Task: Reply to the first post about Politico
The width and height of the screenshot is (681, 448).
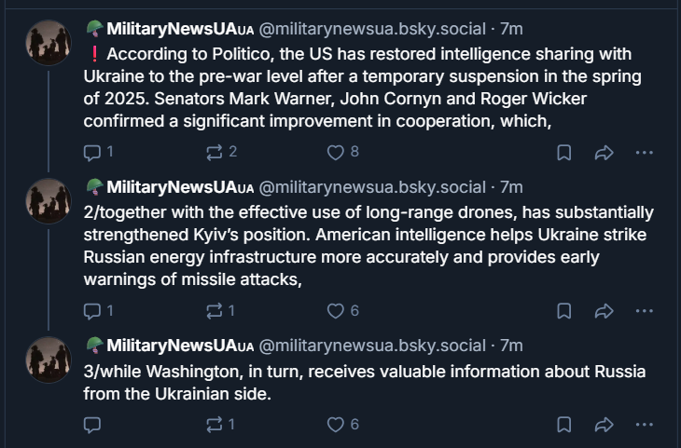Action: (98, 152)
